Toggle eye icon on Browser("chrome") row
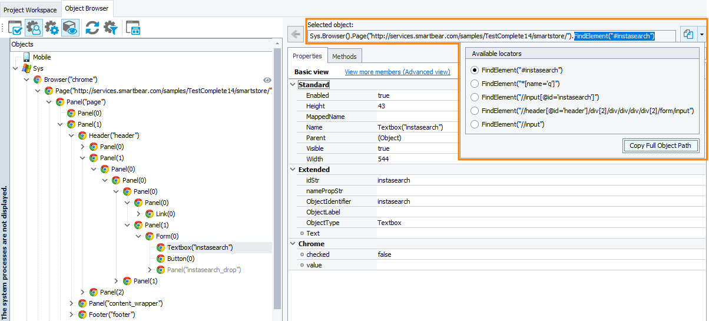The height and width of the screenshot is (321, 709). 267,80
